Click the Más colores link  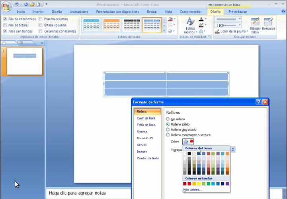(x=193, y=189)
